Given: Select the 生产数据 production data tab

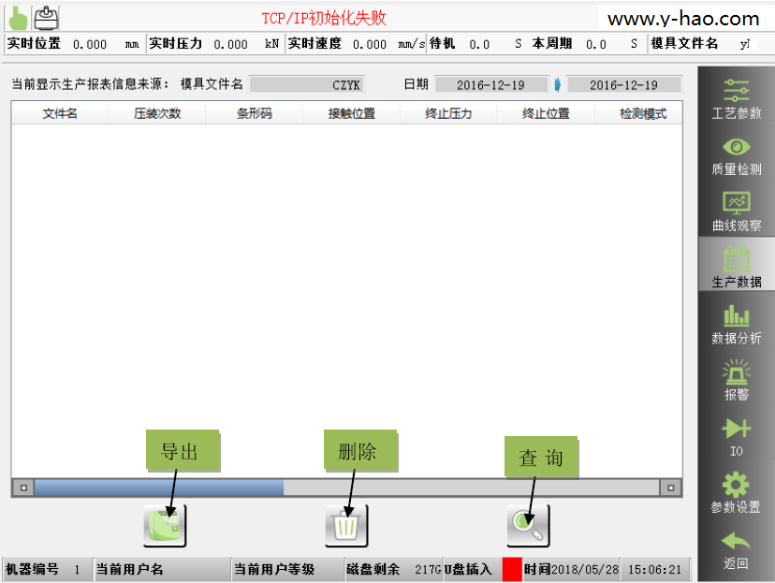Looking at the screenshot, I should pyautogui.click(x=736, y=267).
